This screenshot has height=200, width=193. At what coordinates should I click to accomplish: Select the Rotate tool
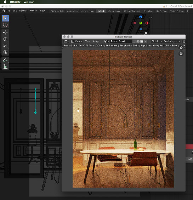(5, 39)
